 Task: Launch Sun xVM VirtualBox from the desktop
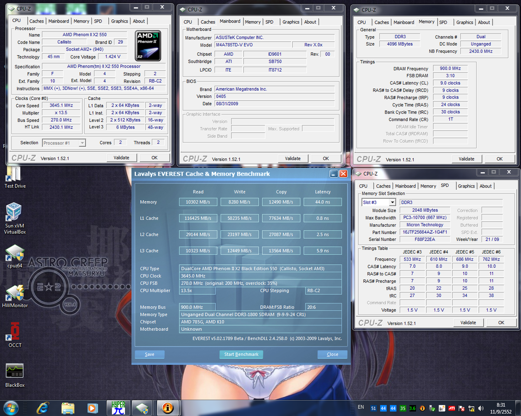pyautogui.click(x=15, y=218)
